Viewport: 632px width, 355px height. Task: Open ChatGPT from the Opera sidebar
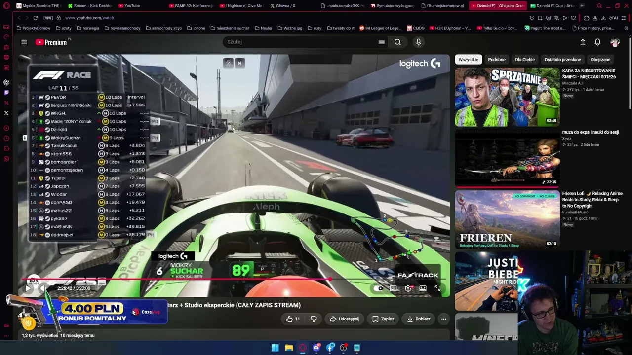pos(6,82)
